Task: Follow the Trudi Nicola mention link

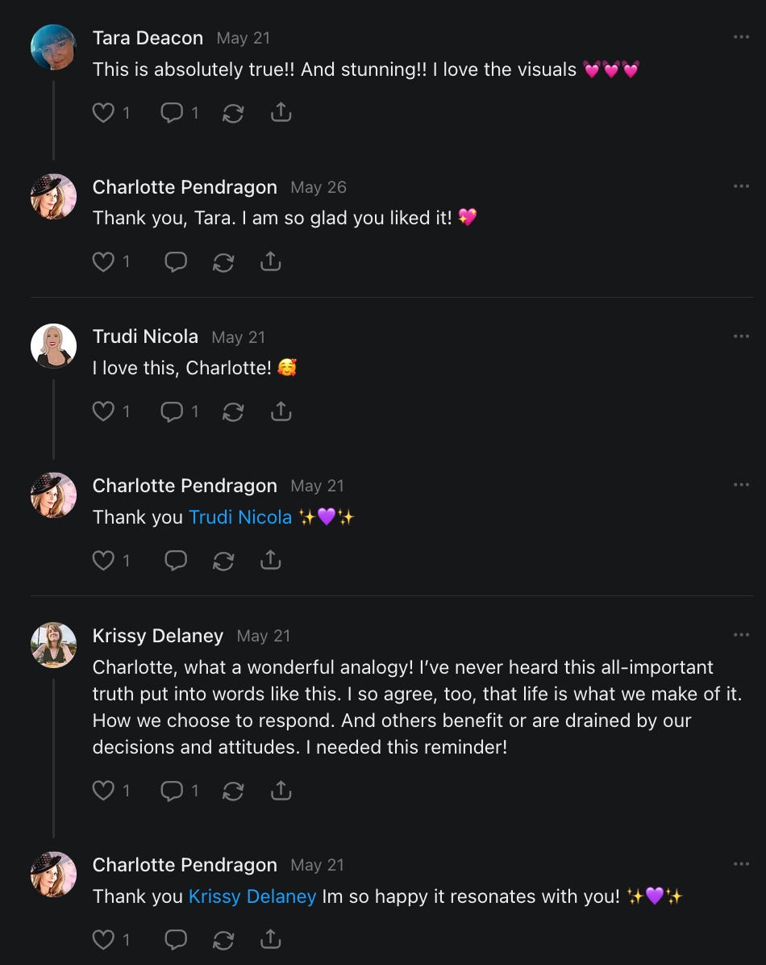Action: tap(240, 517)
